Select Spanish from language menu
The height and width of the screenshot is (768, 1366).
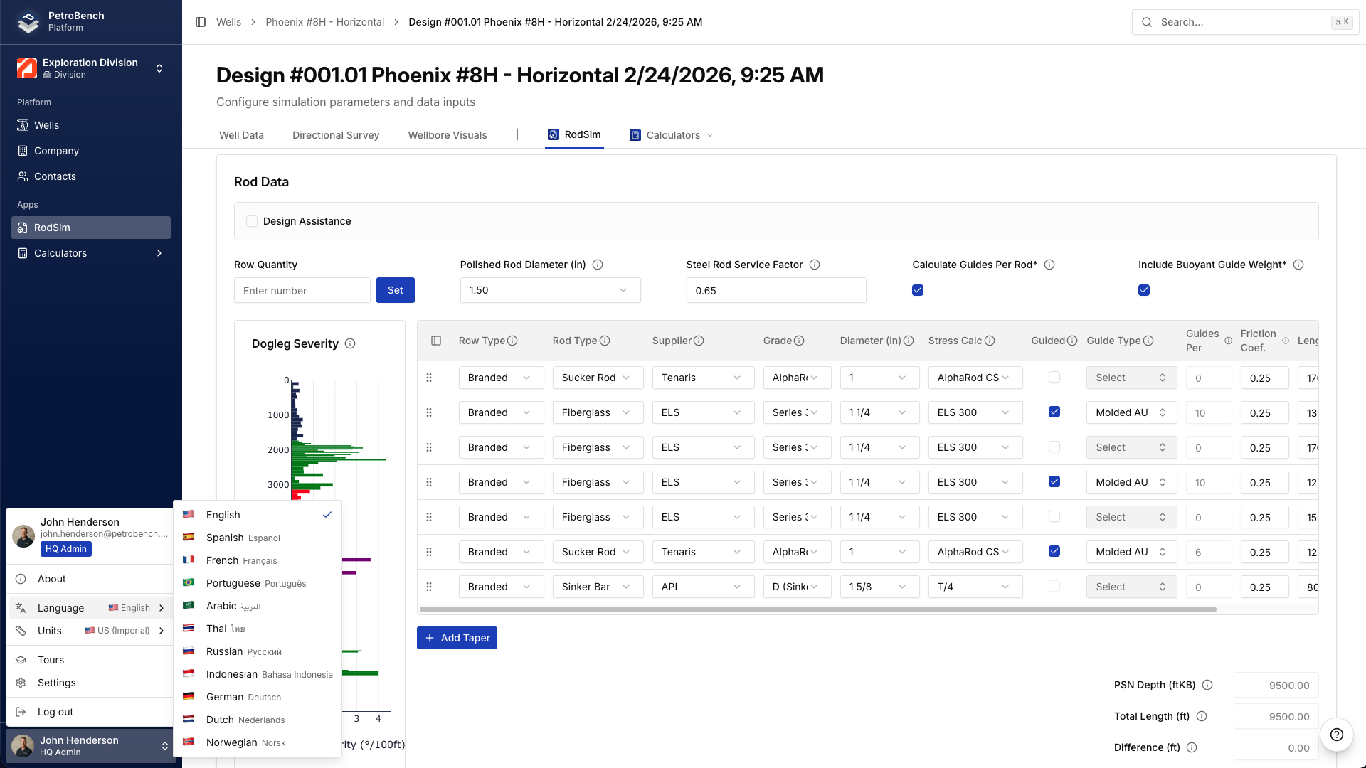(x=225, y=538)
